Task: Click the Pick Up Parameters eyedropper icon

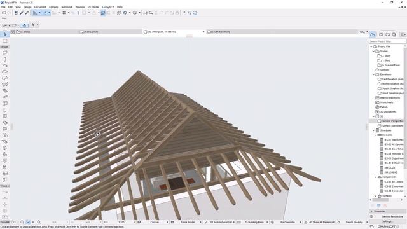Action: 22,13
